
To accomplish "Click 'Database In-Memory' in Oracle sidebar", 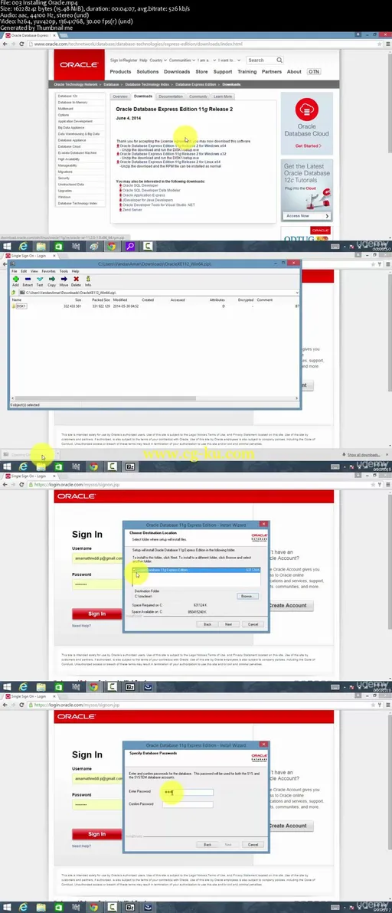I will coord(73,102).
